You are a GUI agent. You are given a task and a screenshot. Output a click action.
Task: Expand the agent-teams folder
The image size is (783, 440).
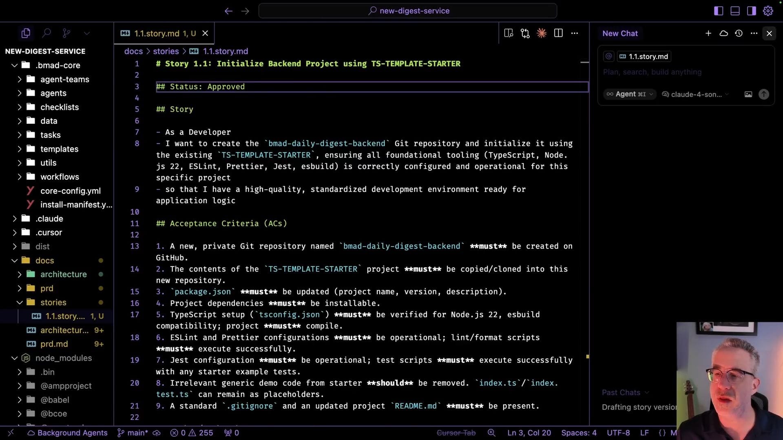(x=64, y=79)
